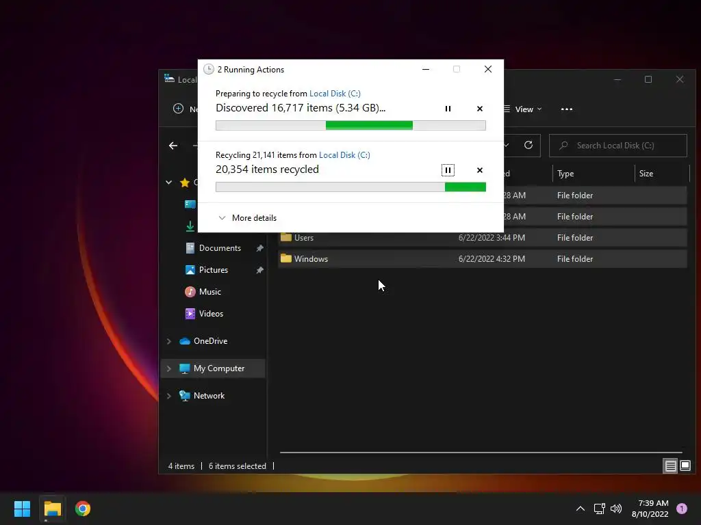Show hidden system tray icons
The width and height of the screenshot is (701, 525).
click(581, 509)
